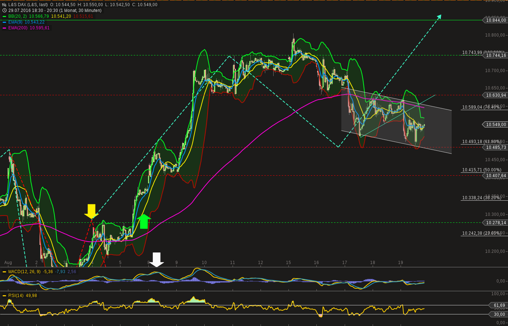
Task: Select the EMA(9) indicator label
Action: click(16, 22)
